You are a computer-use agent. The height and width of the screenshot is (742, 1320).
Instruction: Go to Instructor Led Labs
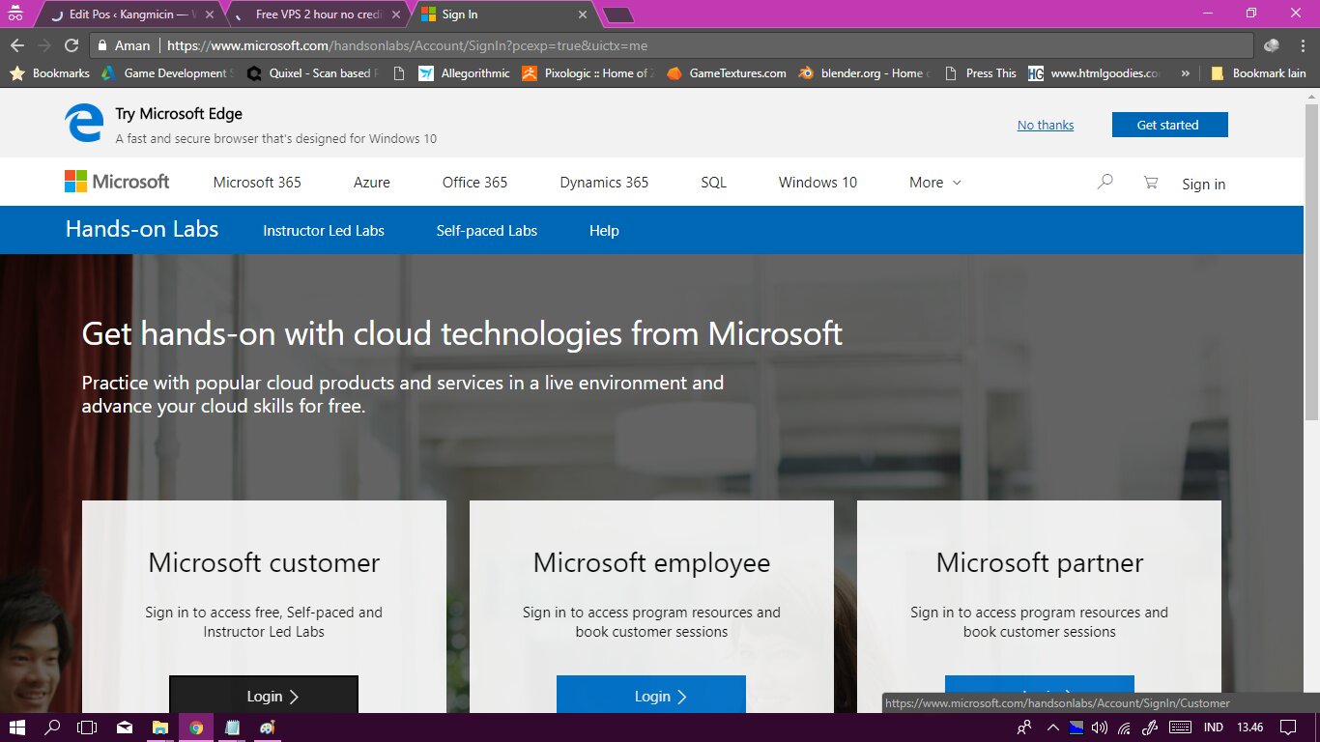point(324,231)
